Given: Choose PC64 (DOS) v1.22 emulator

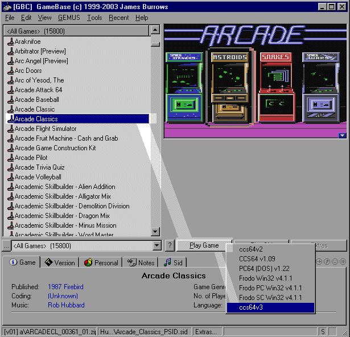Looking at the screenshot, I should coord(270,269).
